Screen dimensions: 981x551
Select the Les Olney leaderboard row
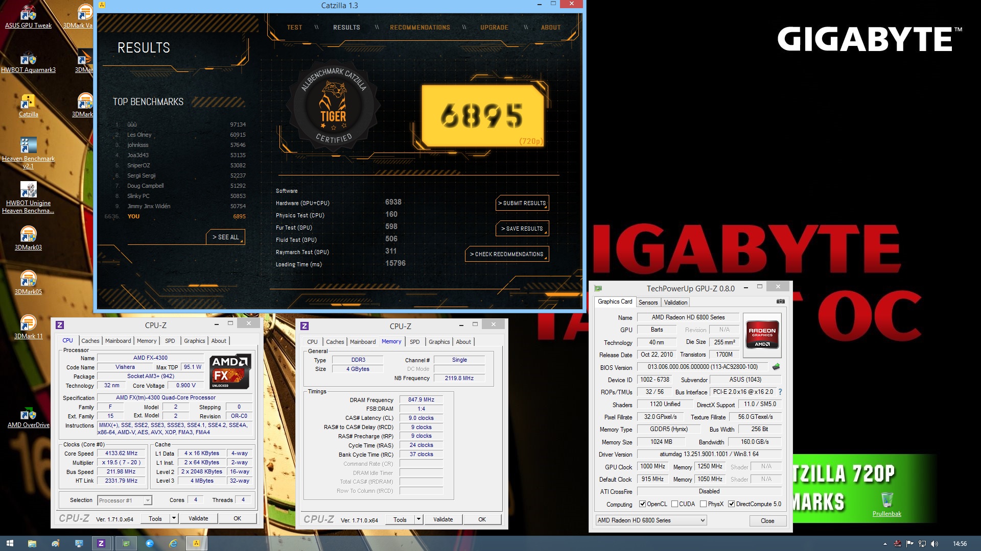click(x=180, y=135)
